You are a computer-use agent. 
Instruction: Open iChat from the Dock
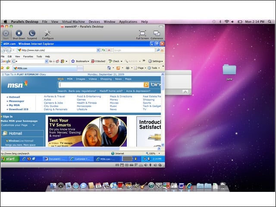83,186
